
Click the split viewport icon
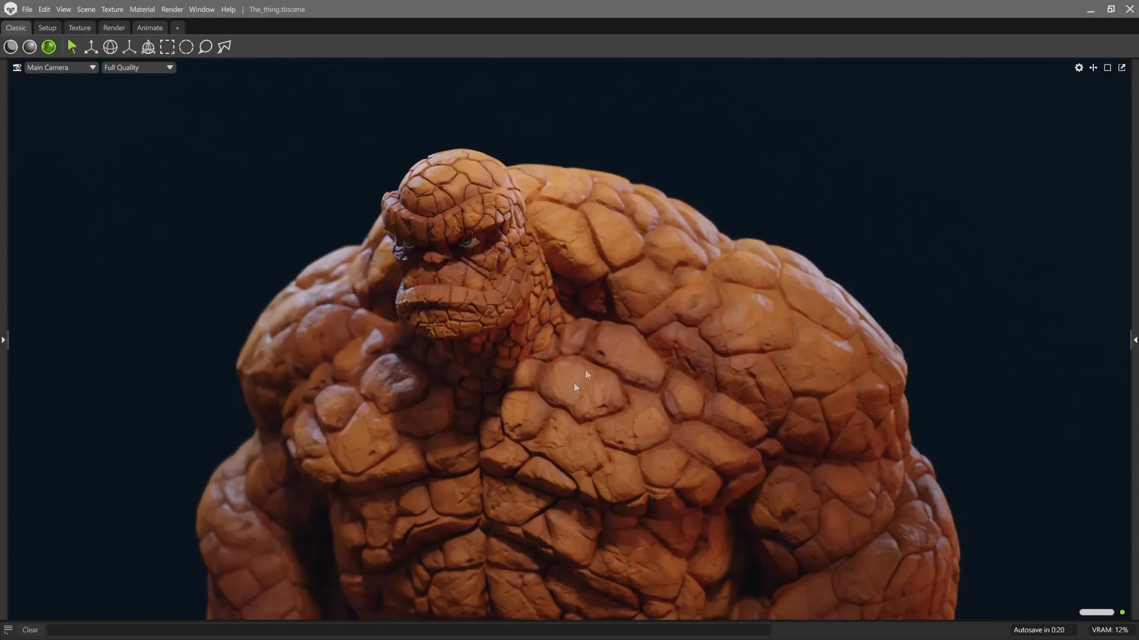click(x=1093, y=68)
